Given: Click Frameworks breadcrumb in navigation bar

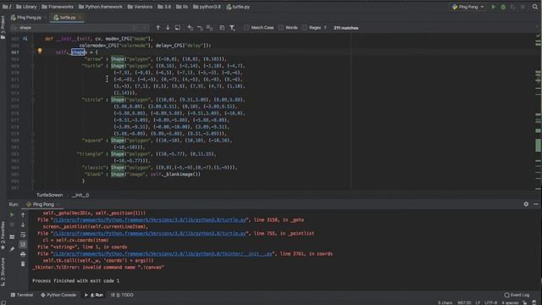Looking at the screenshot, I should coord(58,7).
